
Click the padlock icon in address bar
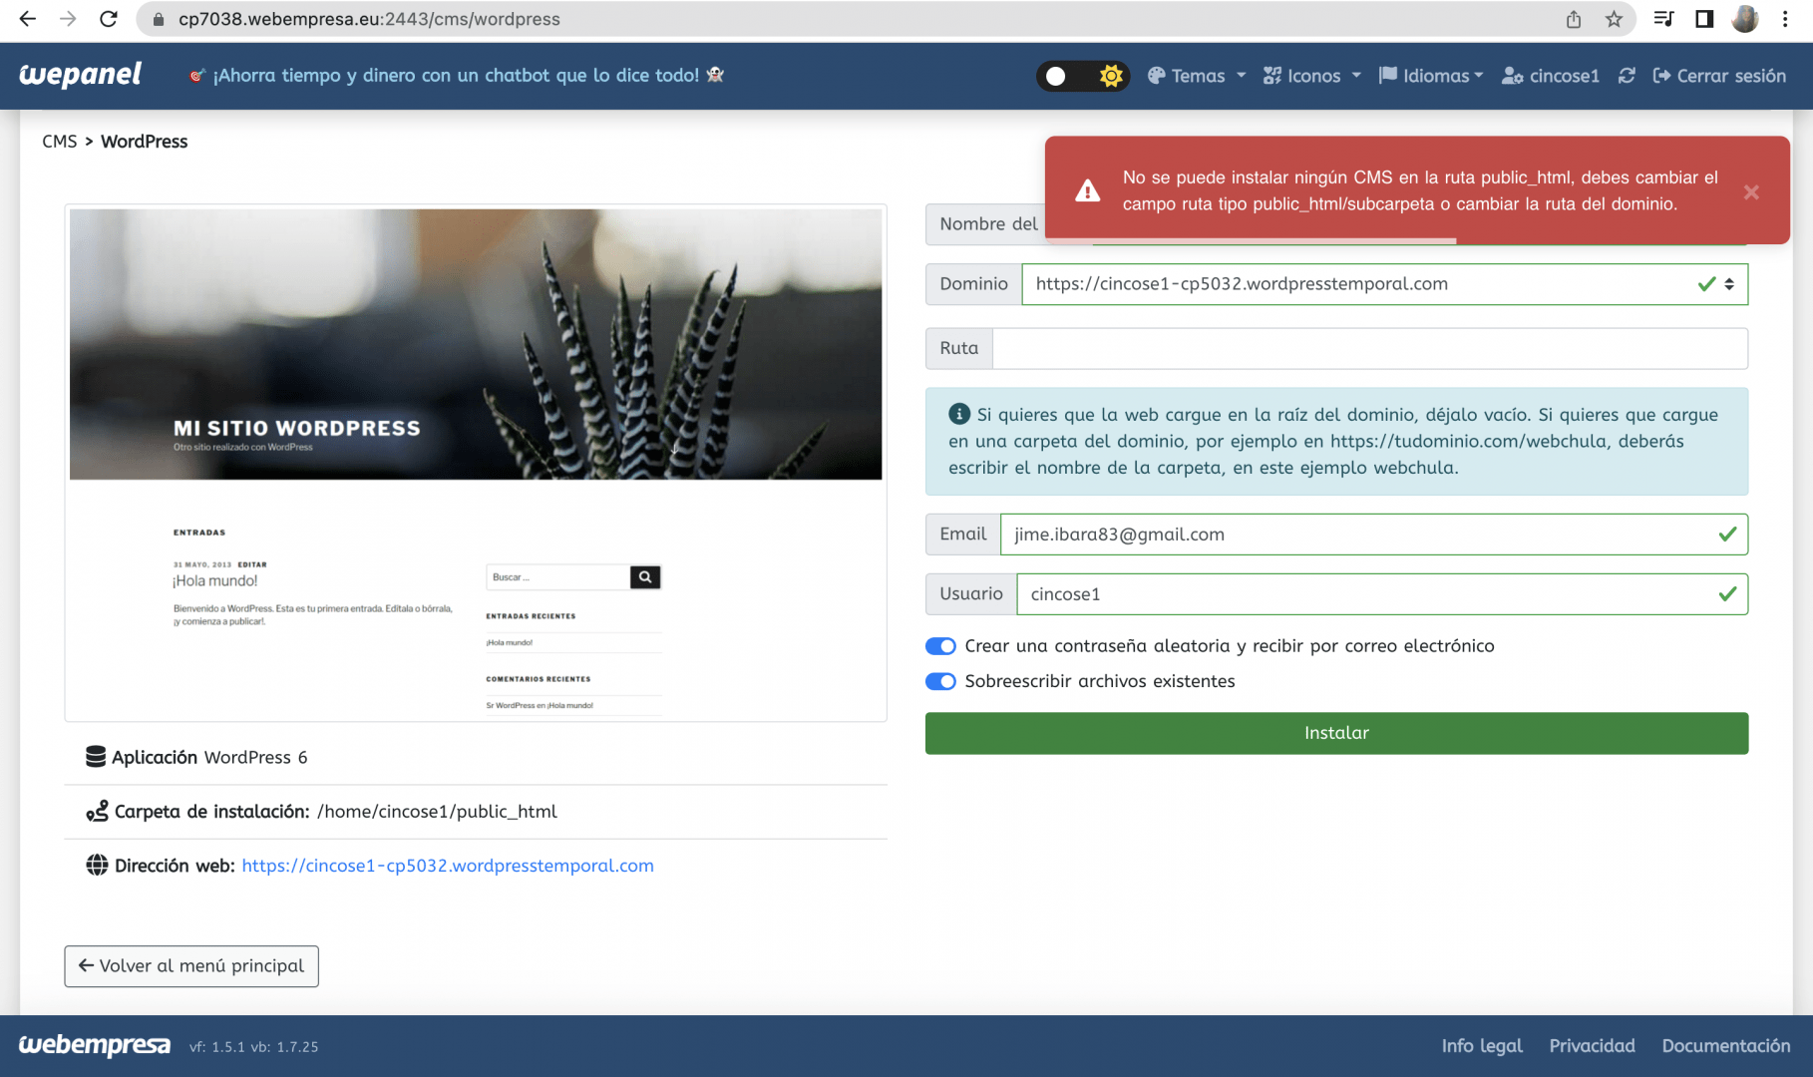point(158,19)
